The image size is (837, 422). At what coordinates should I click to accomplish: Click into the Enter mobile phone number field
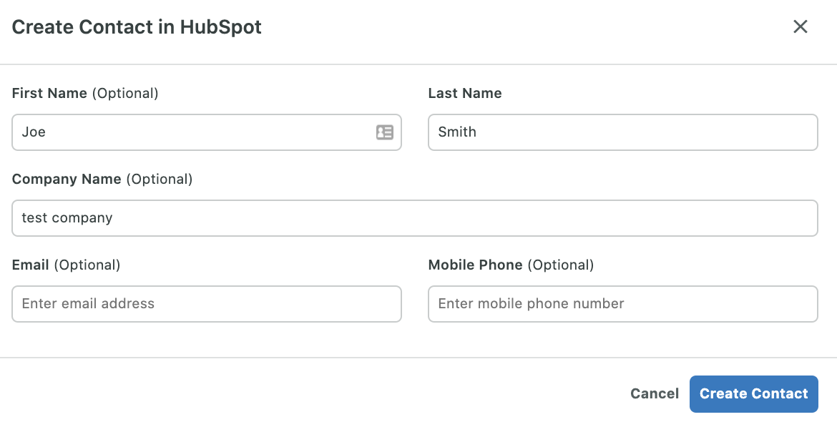coord(623,304)
